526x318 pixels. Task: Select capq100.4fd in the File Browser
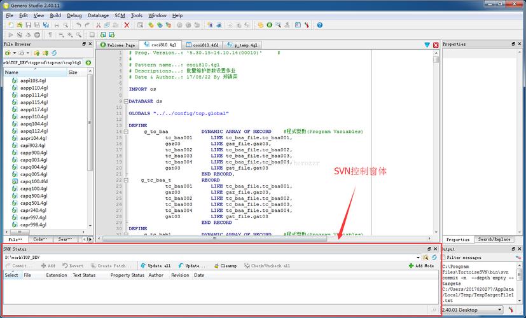(x=34, y=181)
